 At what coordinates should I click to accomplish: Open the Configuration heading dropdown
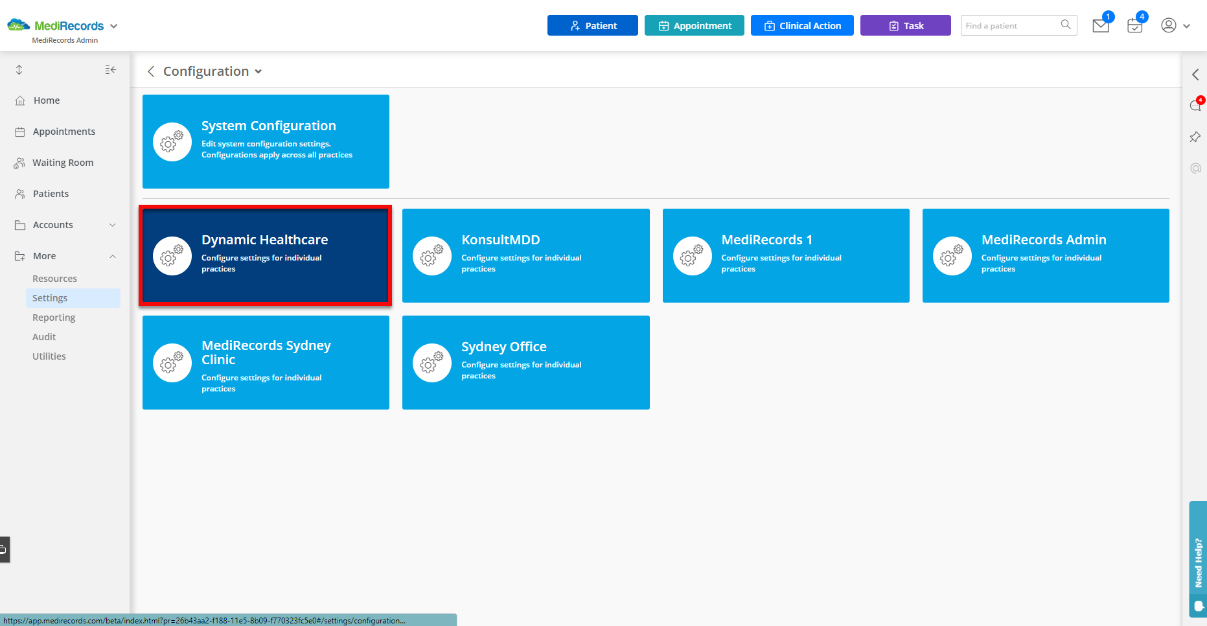[258, 72]
